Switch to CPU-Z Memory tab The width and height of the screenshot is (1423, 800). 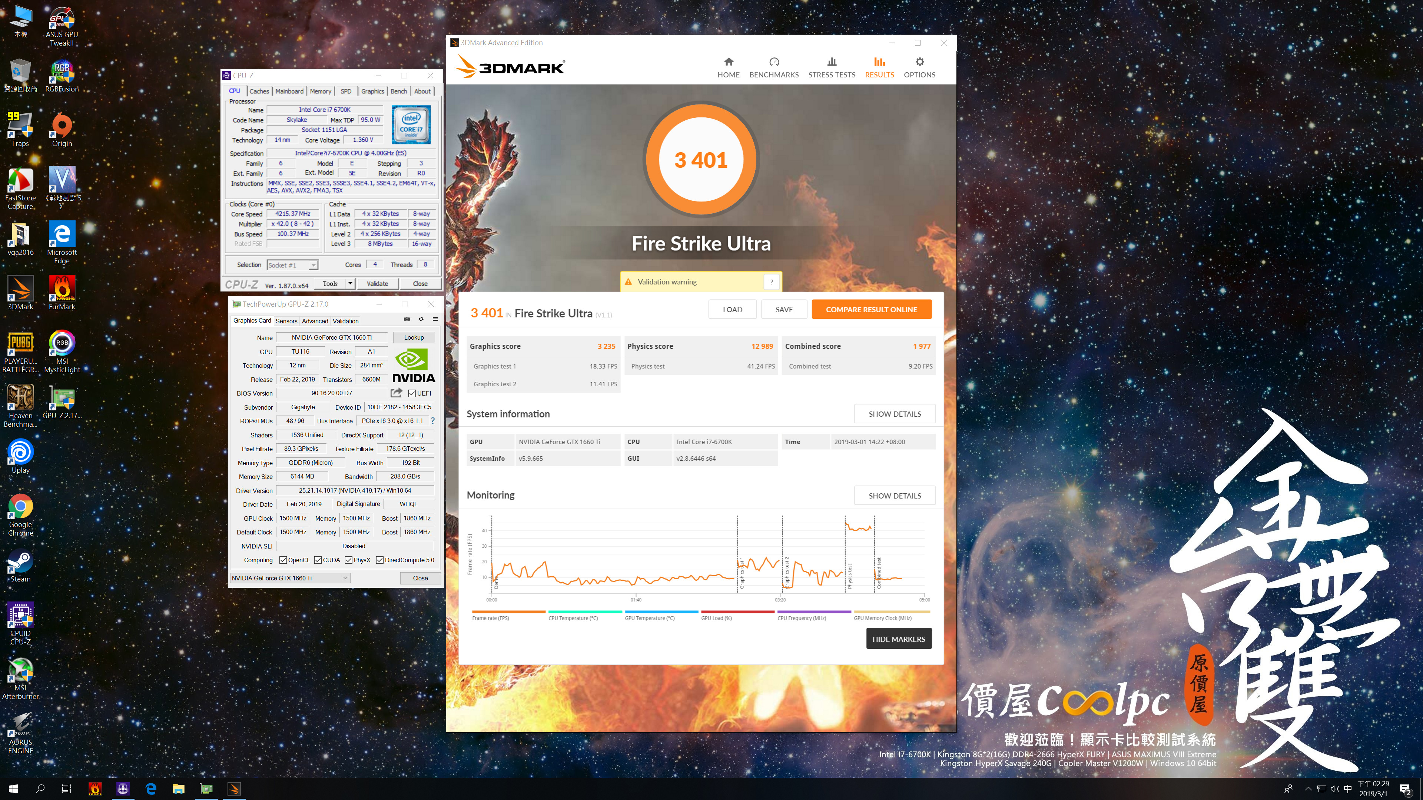321,91
